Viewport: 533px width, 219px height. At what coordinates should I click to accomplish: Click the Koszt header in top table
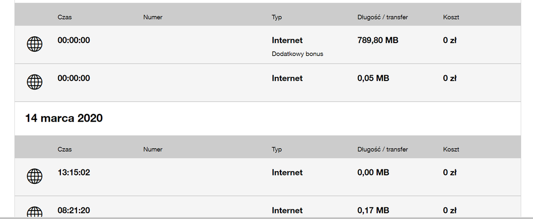coord(451,17)
